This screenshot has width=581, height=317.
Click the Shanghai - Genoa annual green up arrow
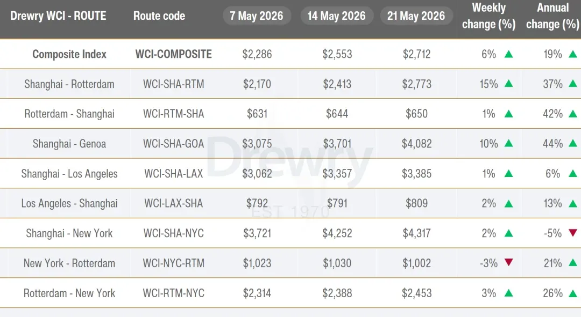pyautogui.click(x=573, y=143)
